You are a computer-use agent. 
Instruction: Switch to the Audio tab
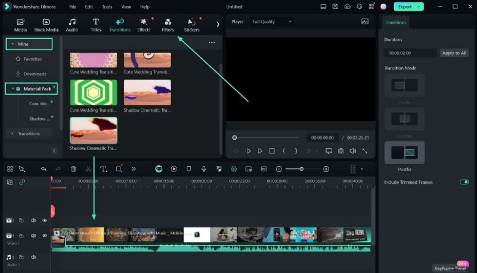[72, 25]
